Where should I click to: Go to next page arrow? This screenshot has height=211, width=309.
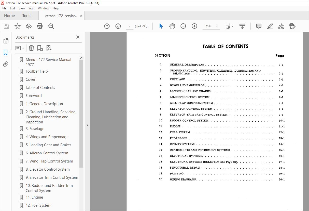118,26
